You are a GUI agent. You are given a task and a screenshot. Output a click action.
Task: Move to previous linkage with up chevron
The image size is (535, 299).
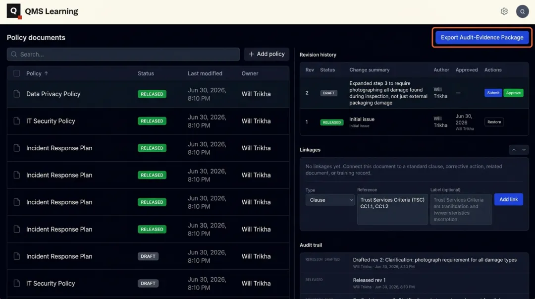point(514,150)
